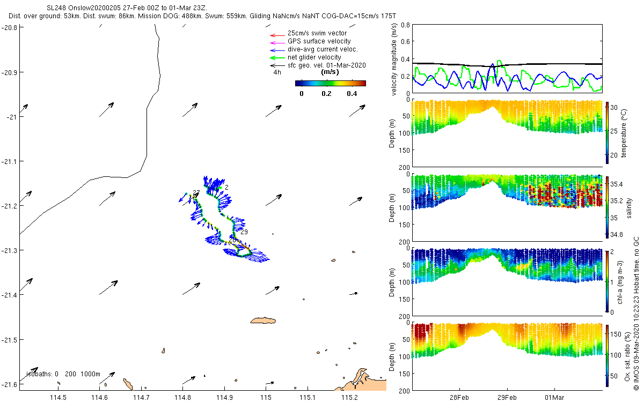Click the black sfc geo. vel. legend arrow
Screen dimensions: 644x402
tap(277, 65)
